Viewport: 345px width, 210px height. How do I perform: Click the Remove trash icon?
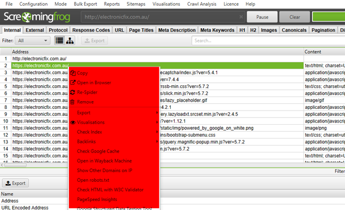click(x=72, y=102)
